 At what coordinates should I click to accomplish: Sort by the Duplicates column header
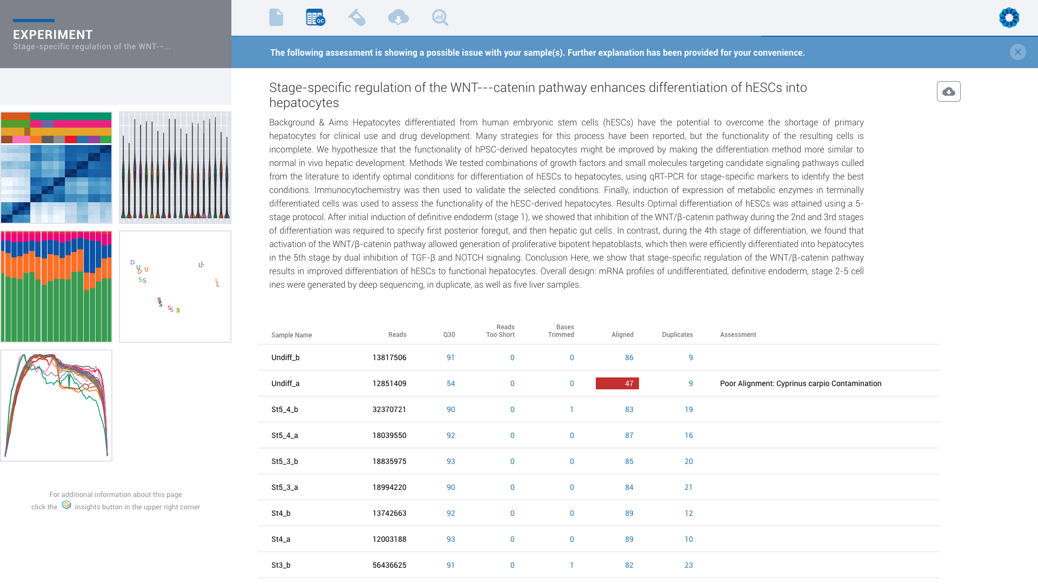point(677,335)
